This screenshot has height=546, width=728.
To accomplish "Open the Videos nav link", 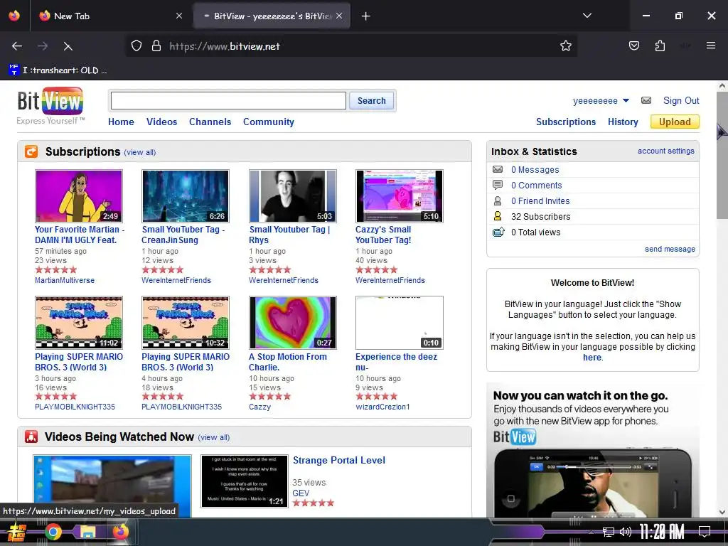I will coord(161,122).
